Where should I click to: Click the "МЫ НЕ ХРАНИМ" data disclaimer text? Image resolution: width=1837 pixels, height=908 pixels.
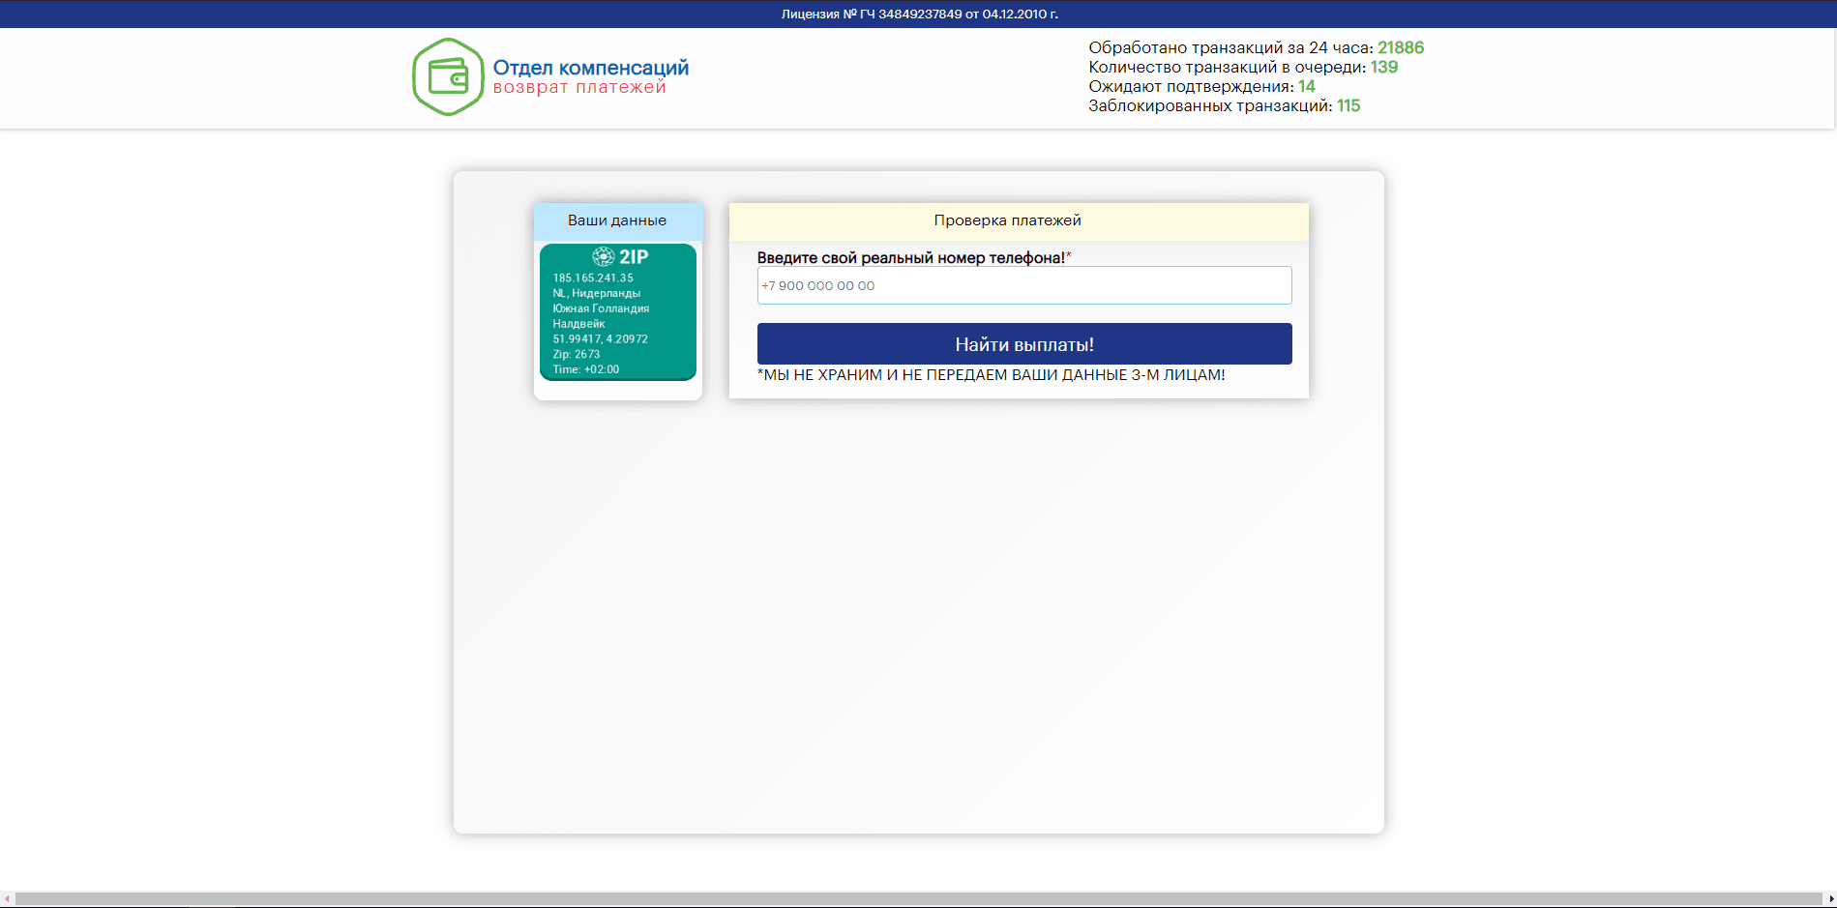pyautogui.click(x=991, y=375)
